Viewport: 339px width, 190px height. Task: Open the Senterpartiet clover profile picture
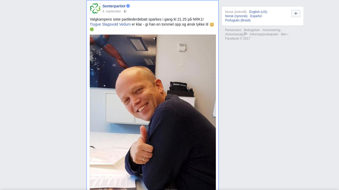95,9
